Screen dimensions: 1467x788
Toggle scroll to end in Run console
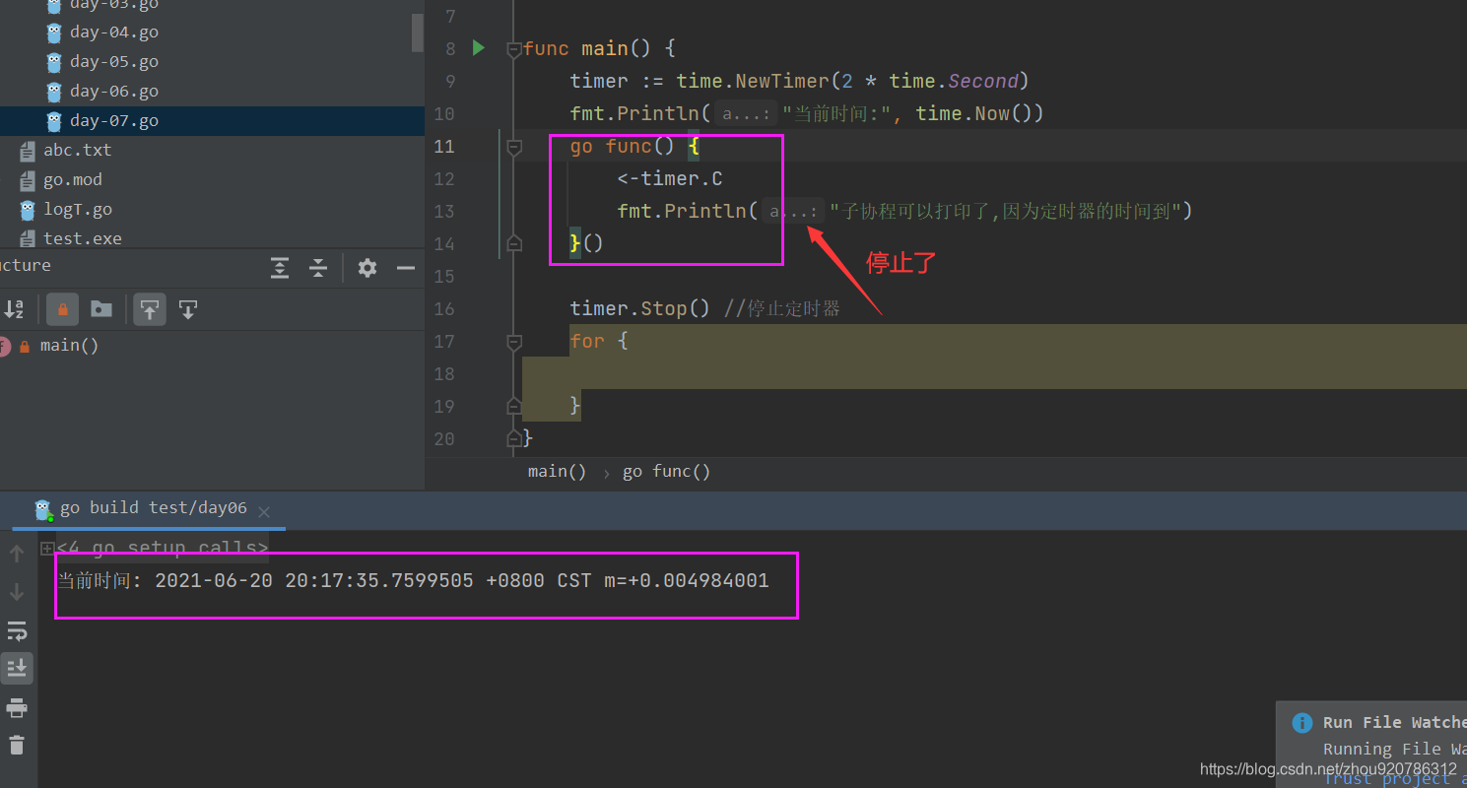(x=17, y=669)
